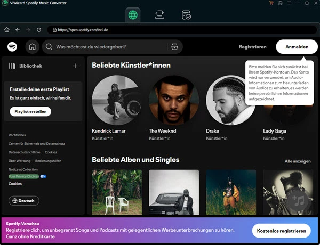Navigate back with the left arrow

click(x=18, y=30)
